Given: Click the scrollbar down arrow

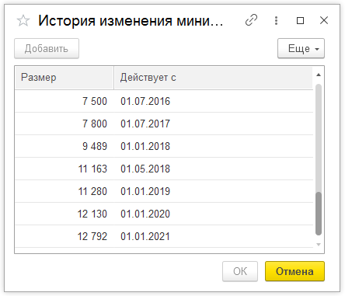Looking at the screenshot, I should 319,245.
